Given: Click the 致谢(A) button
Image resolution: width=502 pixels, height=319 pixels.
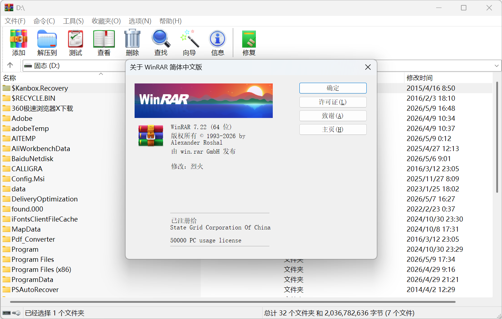Looking at the screenshot, I should coord(333,116).
